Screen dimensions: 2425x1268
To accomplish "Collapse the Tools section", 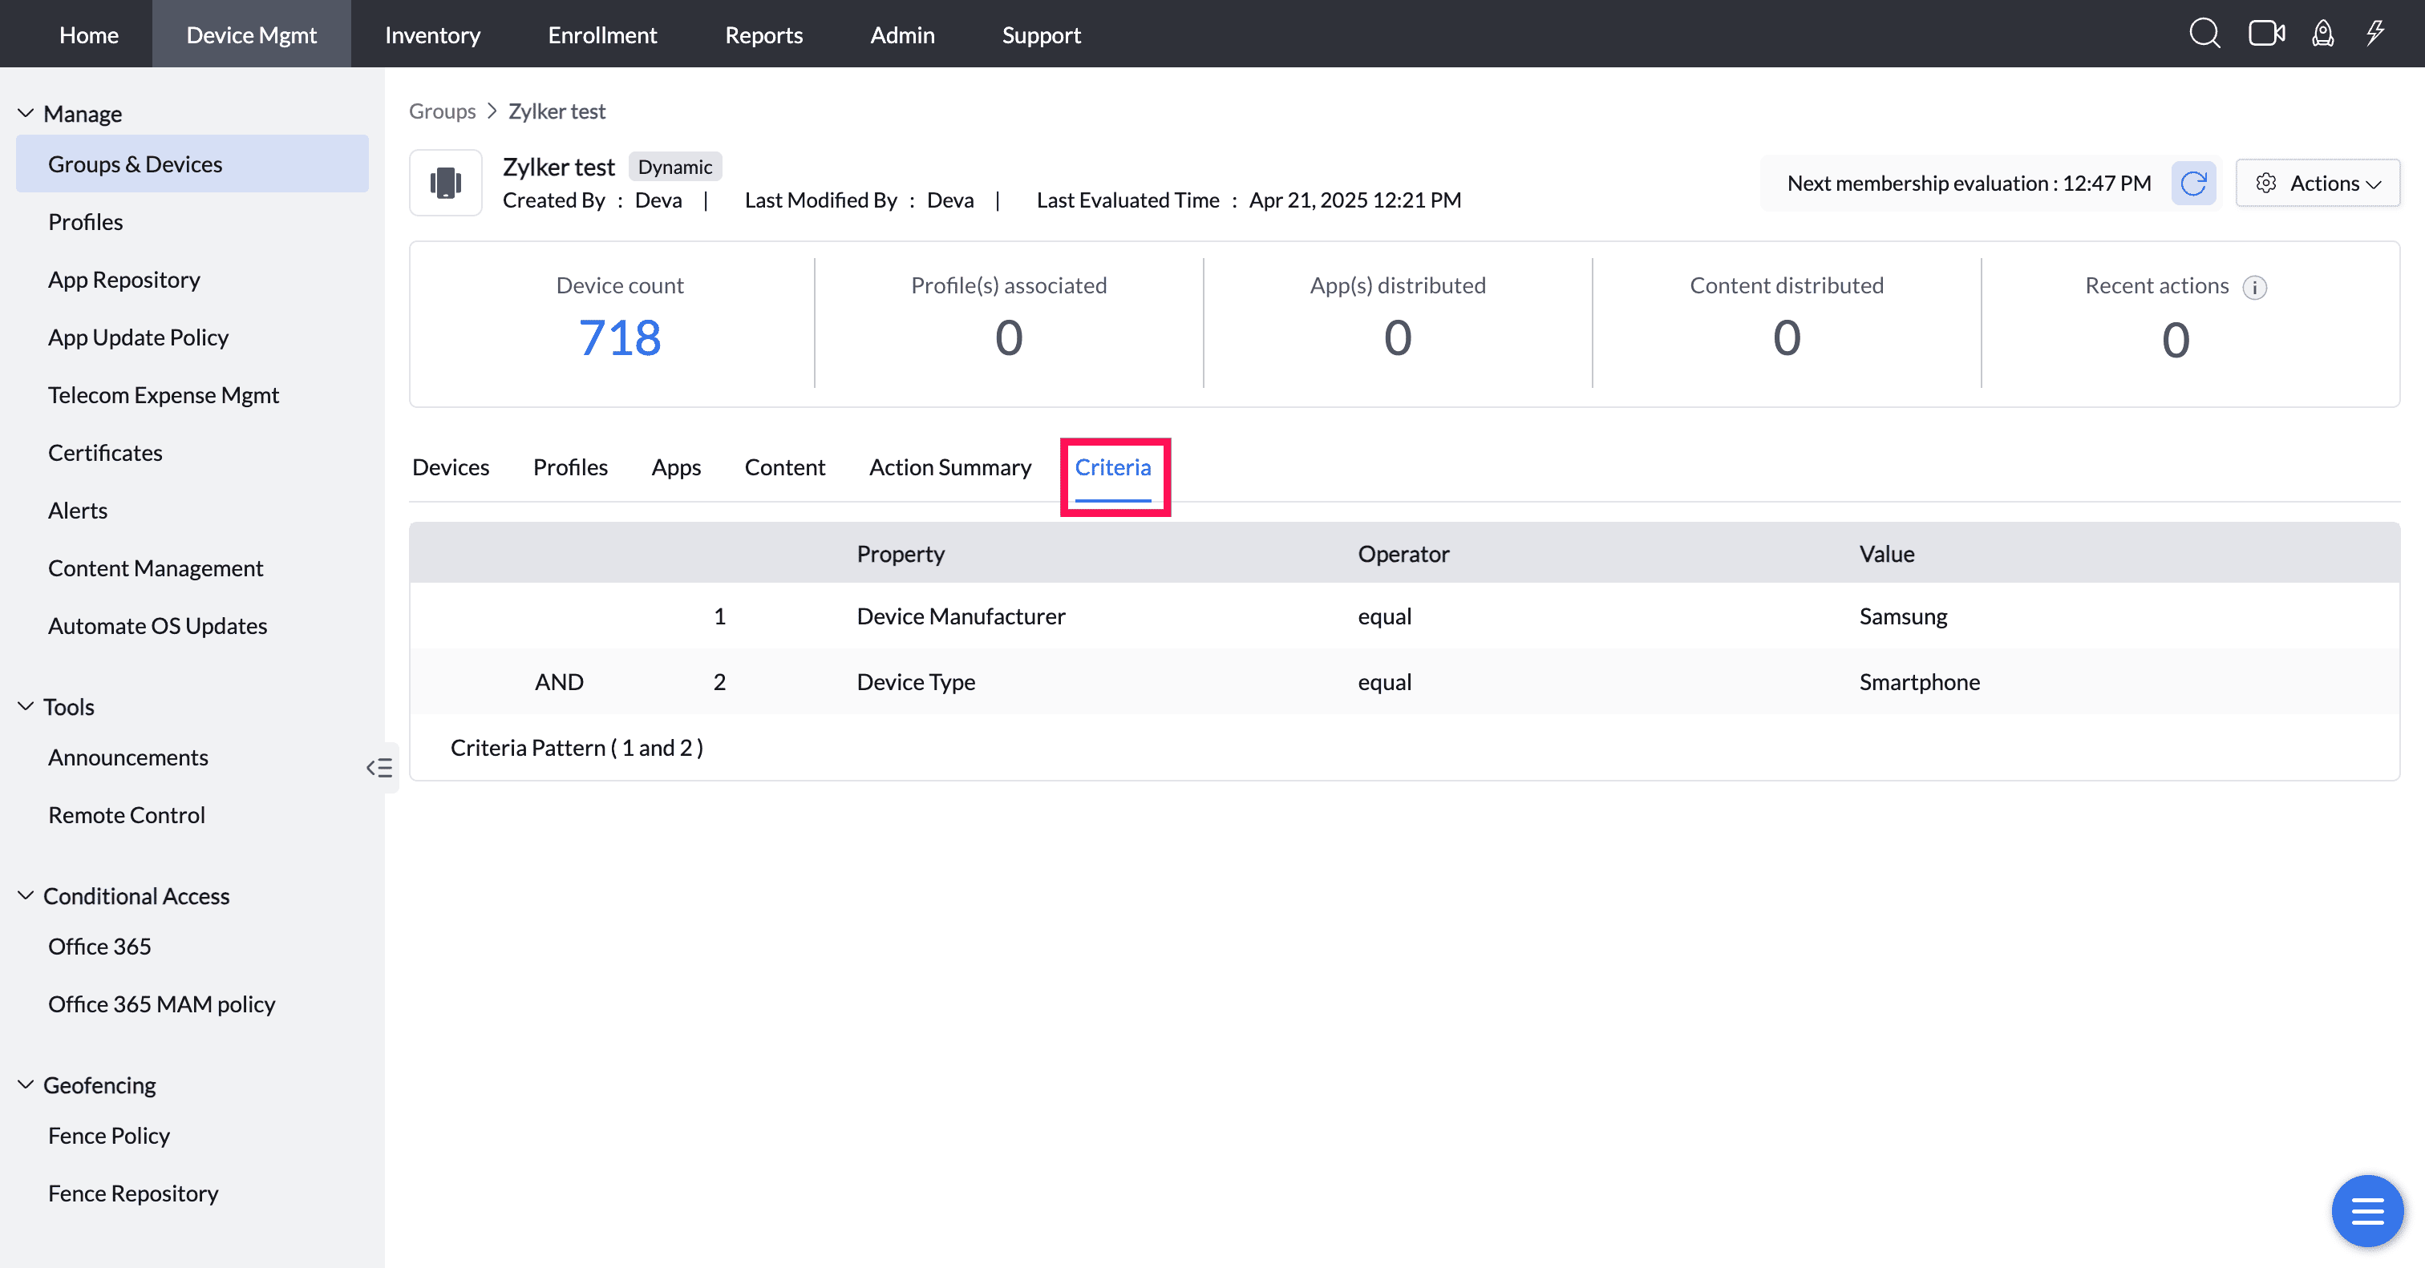I will (26, 706).
